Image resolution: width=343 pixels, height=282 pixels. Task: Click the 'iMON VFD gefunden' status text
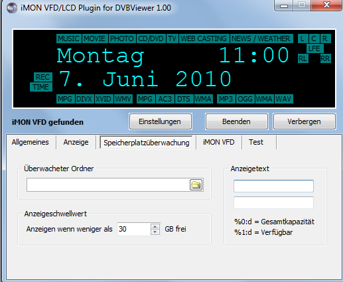coord(48,122)
